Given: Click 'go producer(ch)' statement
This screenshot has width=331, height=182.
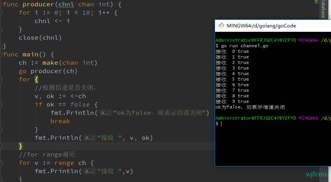Looking at the screenshot, I should pos(48,71).
